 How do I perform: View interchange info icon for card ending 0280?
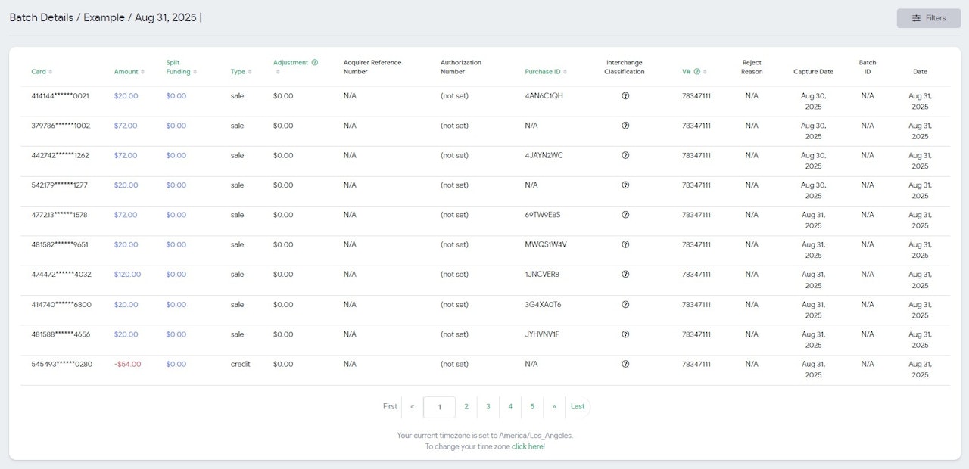pos(625,364)
